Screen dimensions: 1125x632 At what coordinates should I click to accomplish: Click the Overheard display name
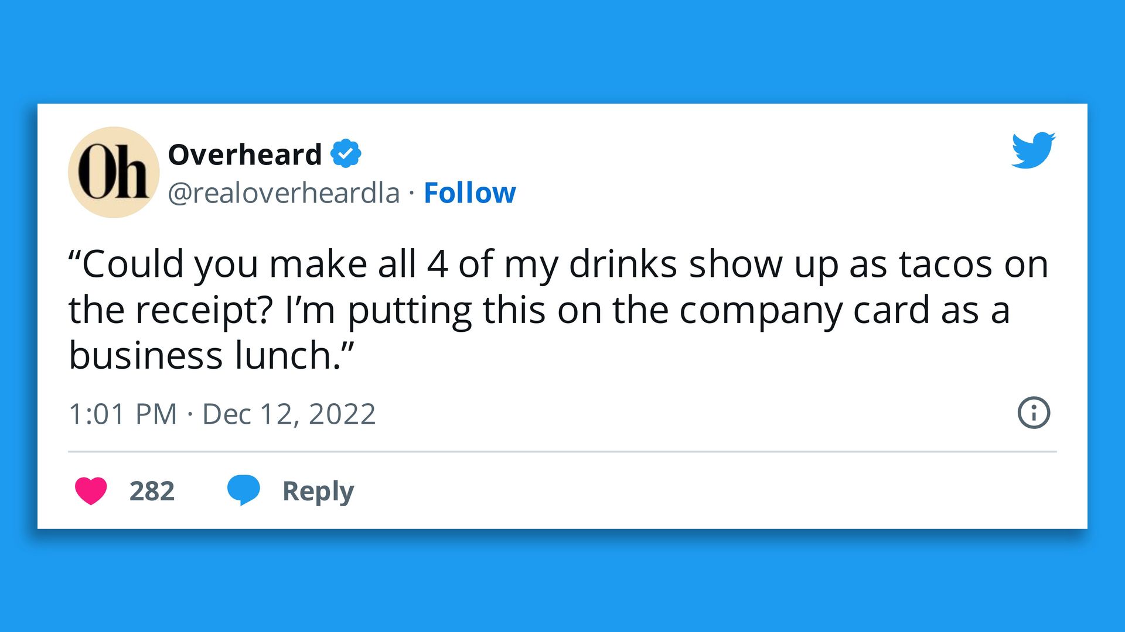(x=244, y=154)
